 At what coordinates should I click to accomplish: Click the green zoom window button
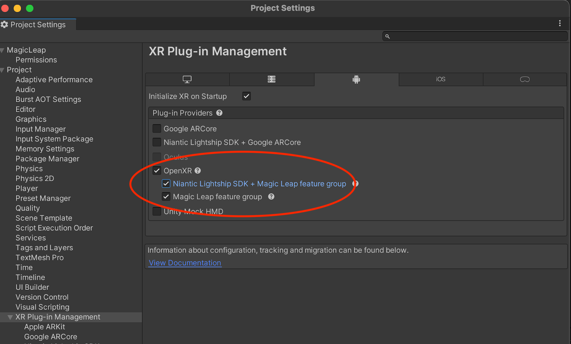pos(30,8)
